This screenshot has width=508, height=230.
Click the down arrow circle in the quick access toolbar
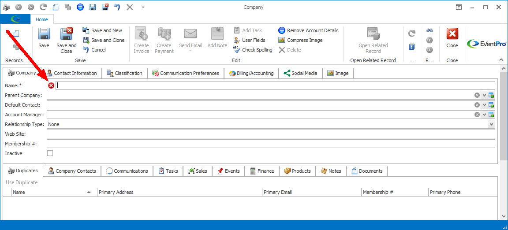[x=31, y=7]
